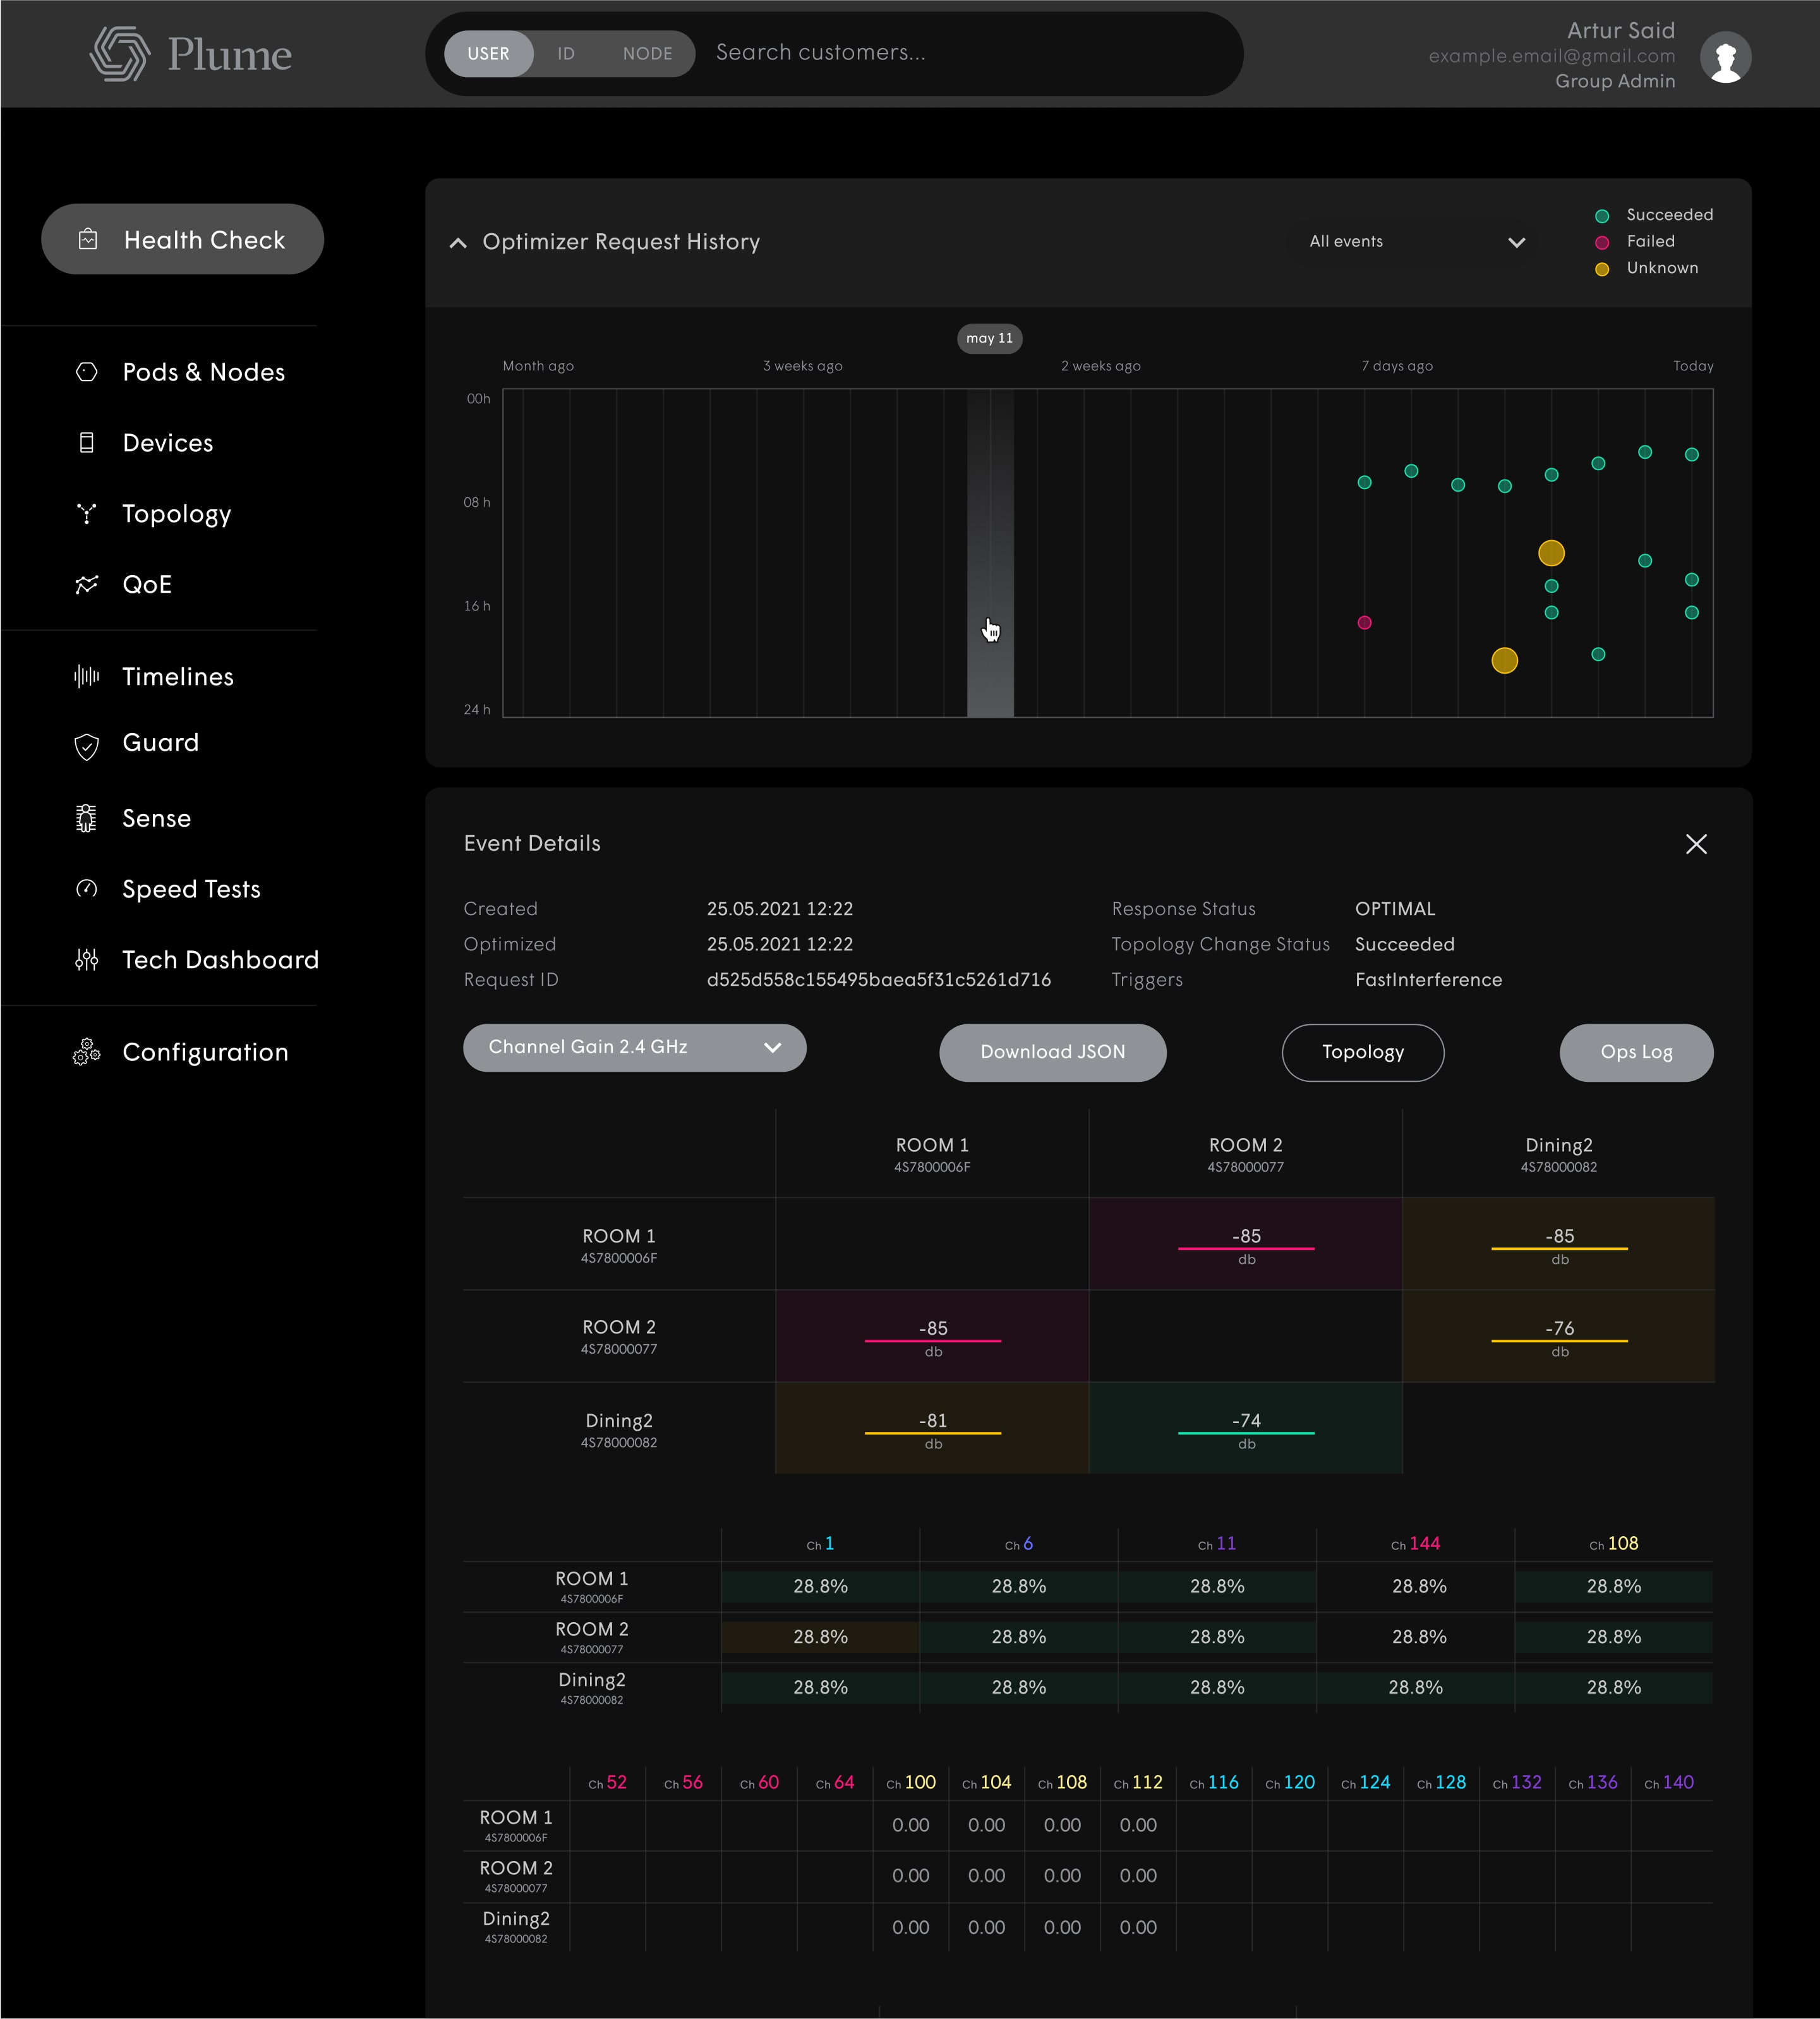Click the outlined Topology button in Event Details
Image resolution: width=1820 pixels, height=2019 pixels.
tap(1363, 1053)
